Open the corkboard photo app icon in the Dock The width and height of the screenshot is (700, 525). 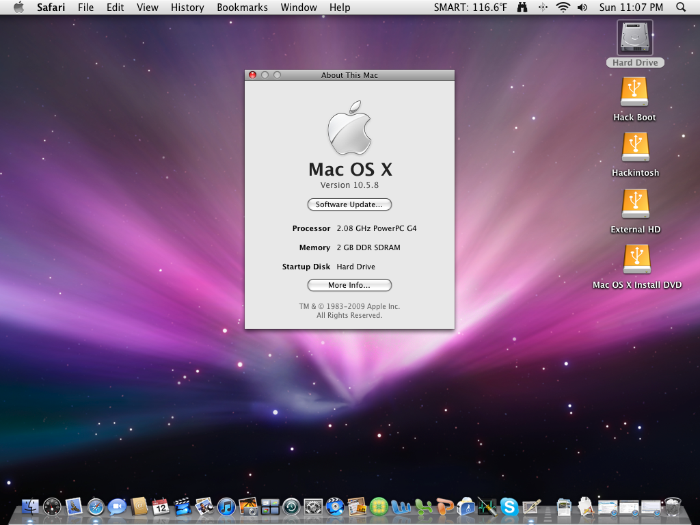[x=357, y=507]
